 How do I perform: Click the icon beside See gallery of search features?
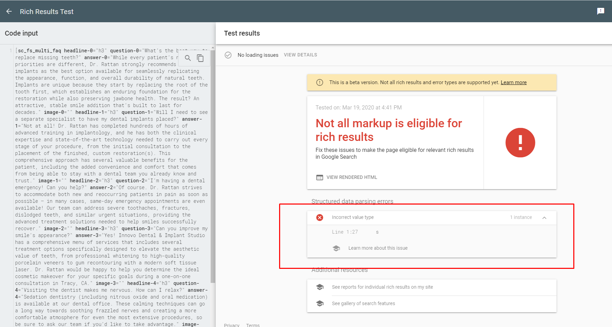[x=320, y=303]
